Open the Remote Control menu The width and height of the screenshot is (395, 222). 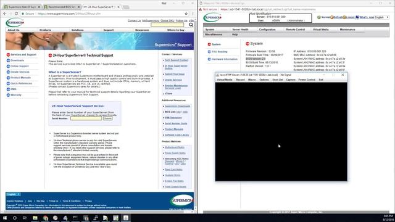click(295, 30)
